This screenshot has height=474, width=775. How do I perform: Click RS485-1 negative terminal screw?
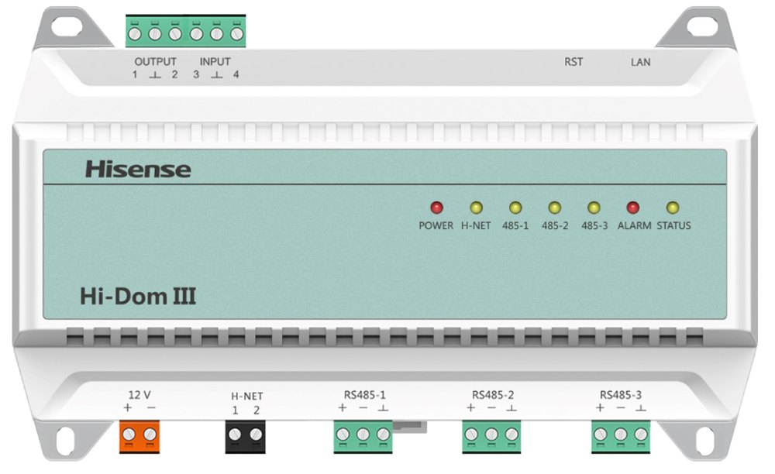tap(363, 434)
